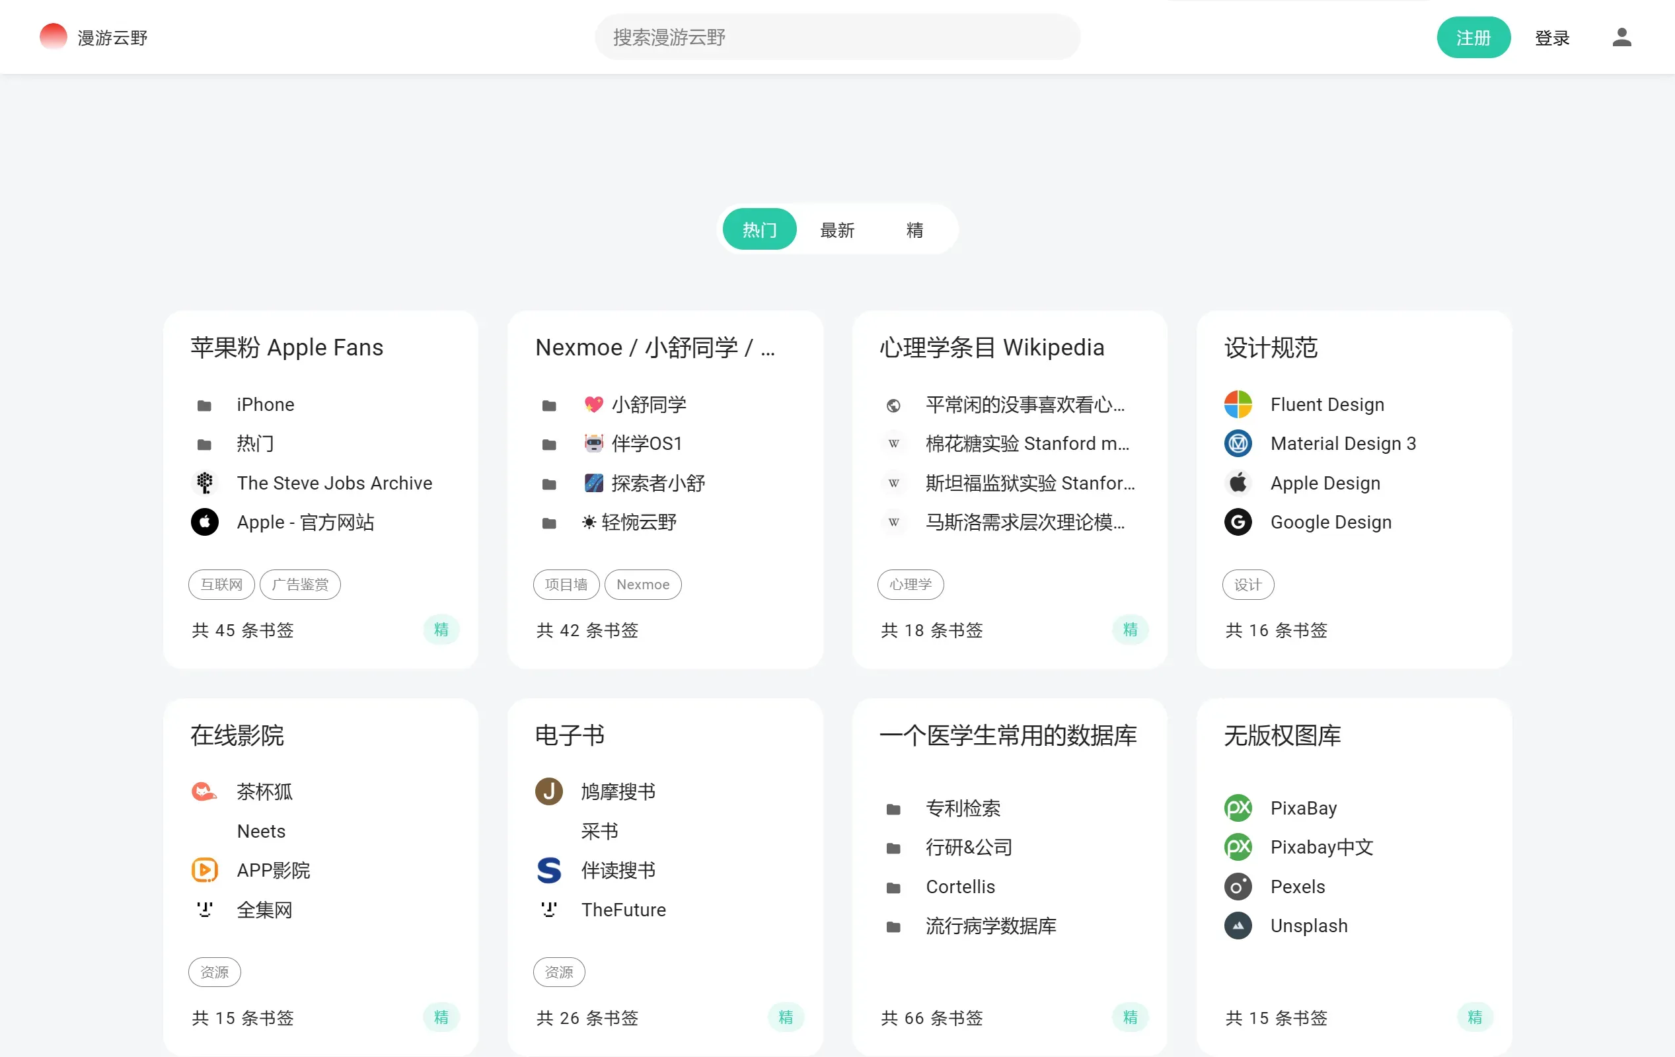The width and height of the screenshot is (1675, 1057).
Task: Open the iPhone folder
Action: click(205, 405)
